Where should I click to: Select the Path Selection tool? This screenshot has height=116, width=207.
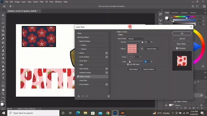[3, 82]
